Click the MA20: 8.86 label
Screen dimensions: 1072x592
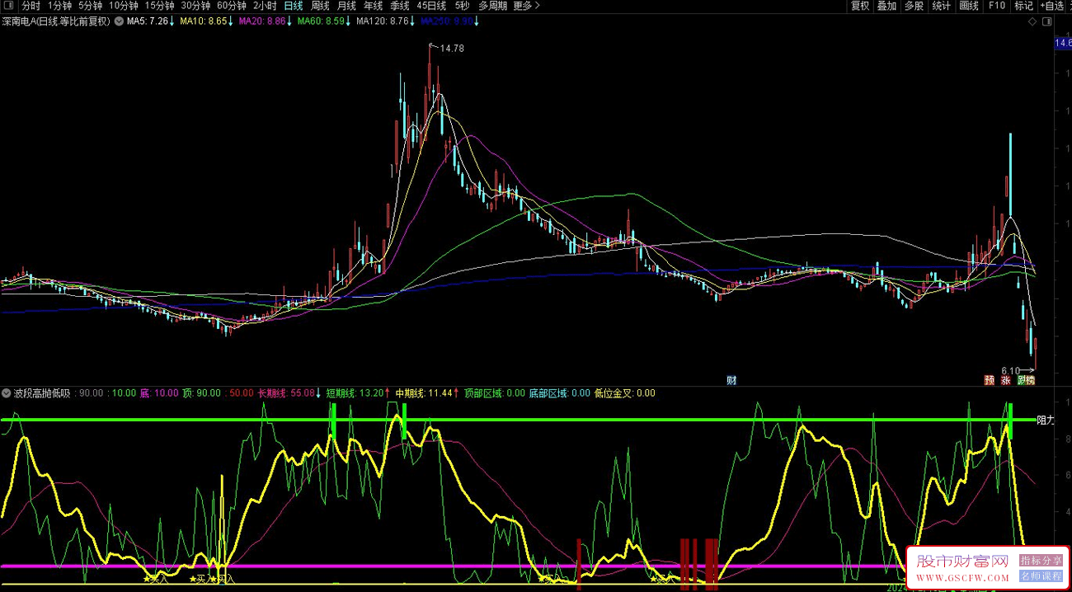click(x=264, y=21)
